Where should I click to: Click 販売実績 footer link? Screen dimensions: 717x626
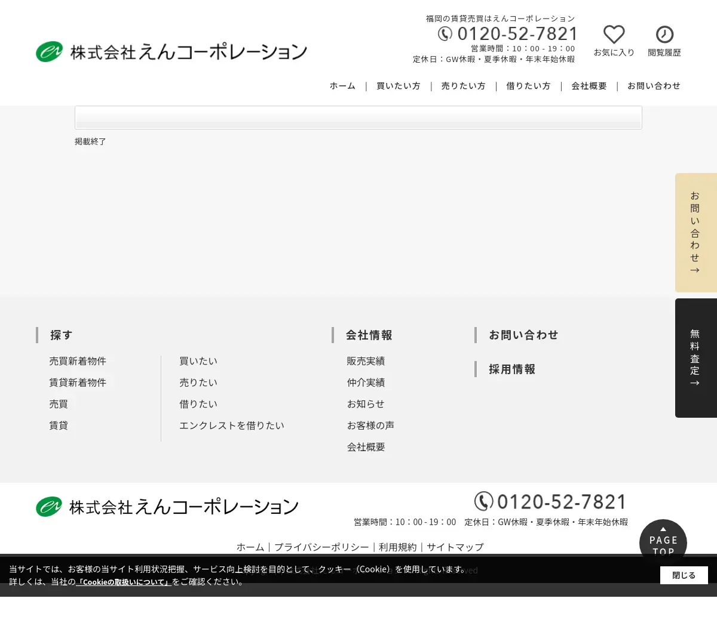[x=366, y=361]
